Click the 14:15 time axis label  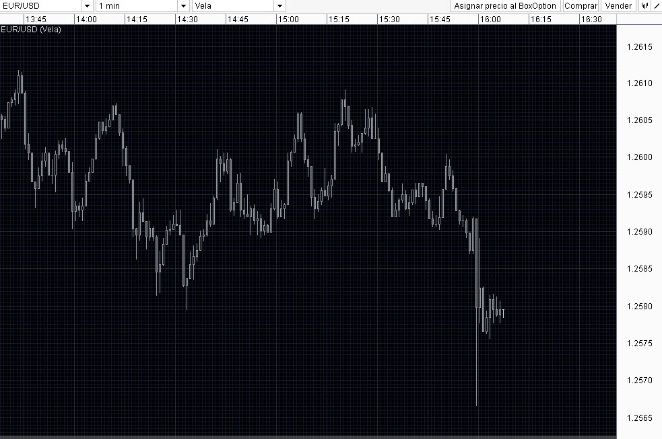pos(137,19)
